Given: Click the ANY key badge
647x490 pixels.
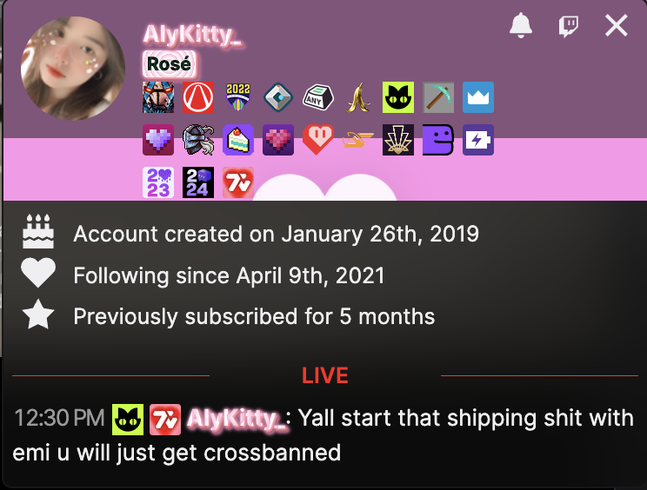Looking at the screenshot, I should point(318,97).
